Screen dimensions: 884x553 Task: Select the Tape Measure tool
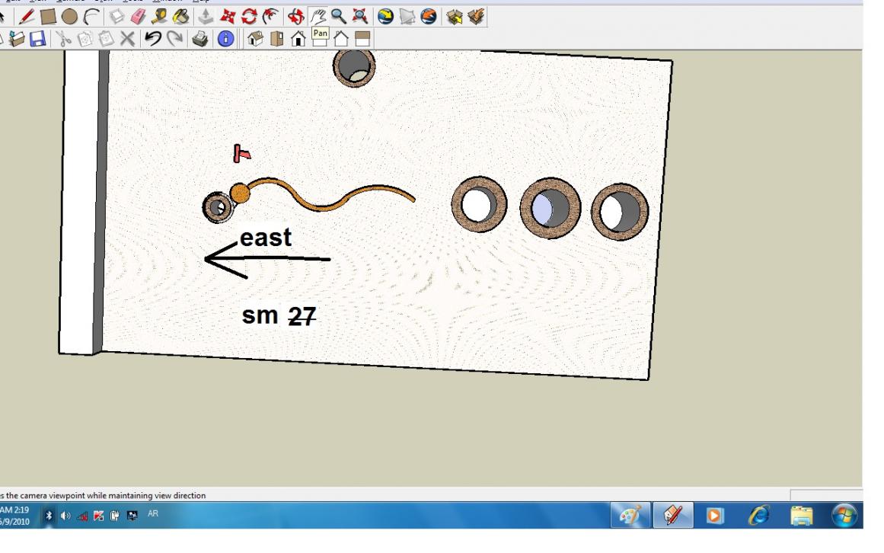[159, 16]
